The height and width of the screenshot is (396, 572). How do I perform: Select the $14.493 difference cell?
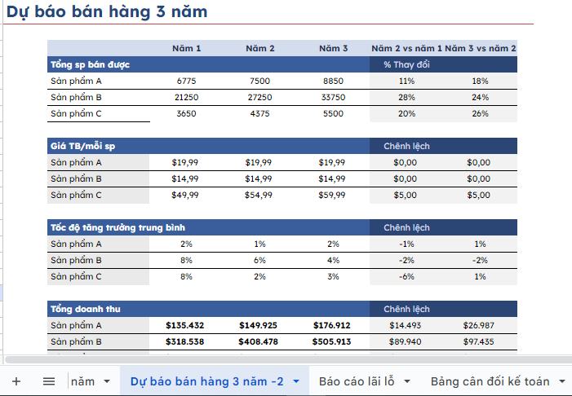[x=406, y=325]
